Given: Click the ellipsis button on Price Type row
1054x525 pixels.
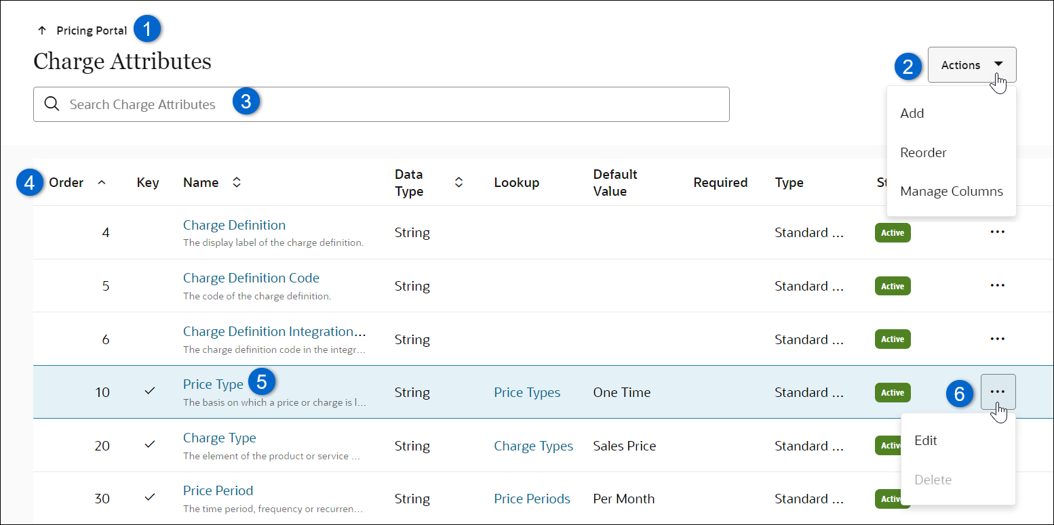Looking at the screenshot, I should pyautogui.click(x=997, y=392).
